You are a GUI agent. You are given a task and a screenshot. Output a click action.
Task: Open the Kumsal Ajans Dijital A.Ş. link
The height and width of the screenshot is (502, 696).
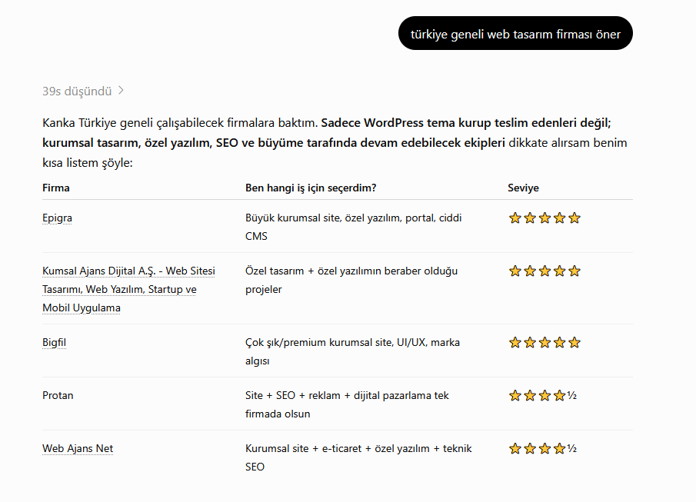click(128, 289)
